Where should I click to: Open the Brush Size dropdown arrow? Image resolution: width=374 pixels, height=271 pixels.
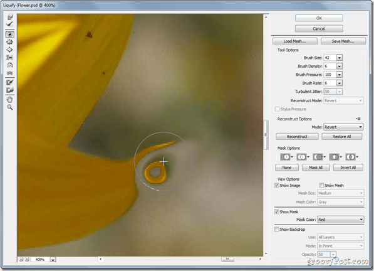340,58
